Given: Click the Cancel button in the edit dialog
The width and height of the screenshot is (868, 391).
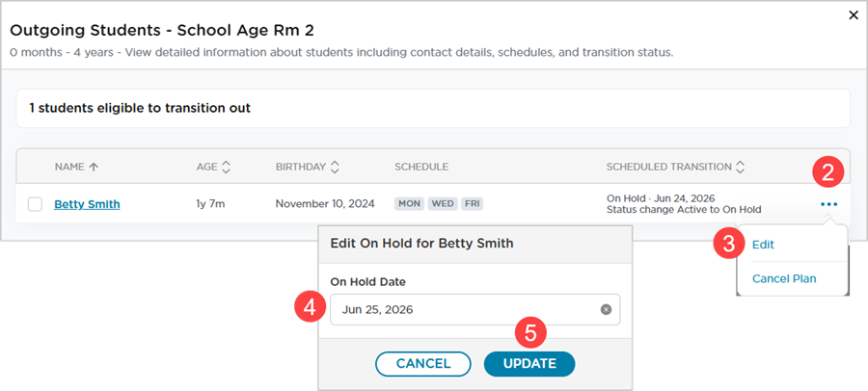Looking at the screenshot, I should 423,364.
